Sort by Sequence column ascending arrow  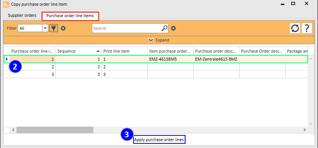pyautogui.click(x=98, y=51)
